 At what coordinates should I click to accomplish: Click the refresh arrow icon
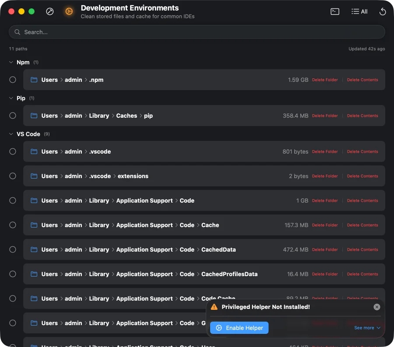click(383, 11)
